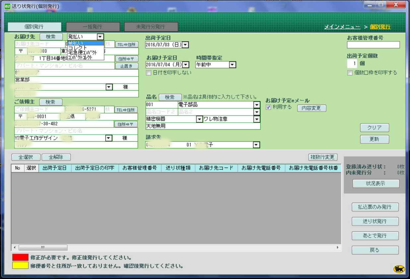Open the 請求先 dropdown list
Viewport: 410px width, 279px height.
point(256,145)
